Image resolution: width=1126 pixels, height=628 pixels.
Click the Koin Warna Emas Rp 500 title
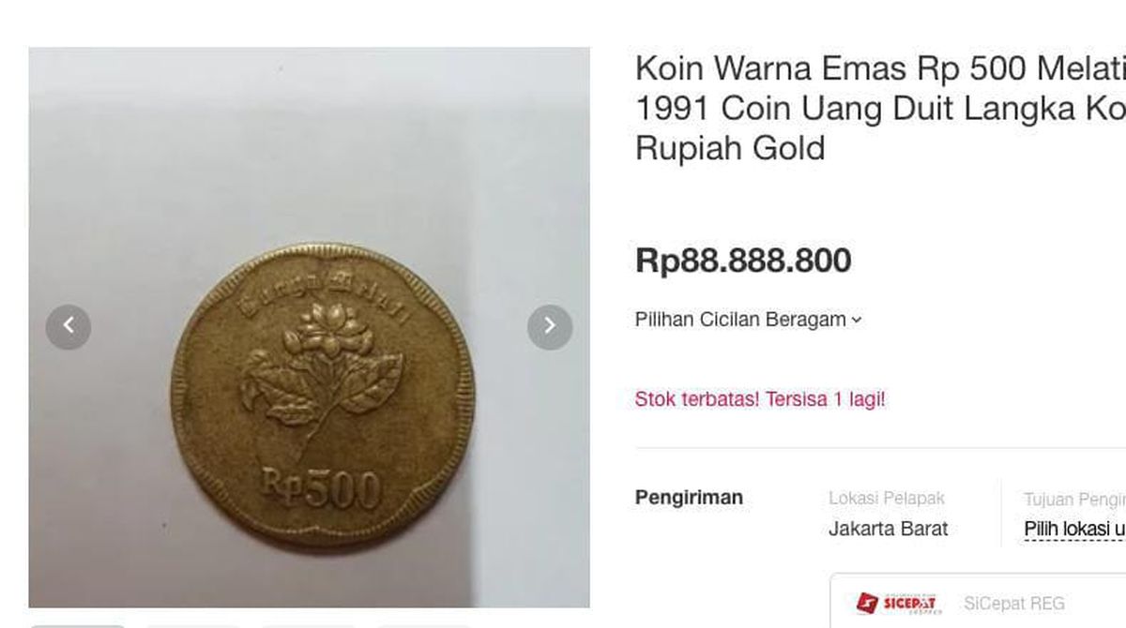coord(880,108)
